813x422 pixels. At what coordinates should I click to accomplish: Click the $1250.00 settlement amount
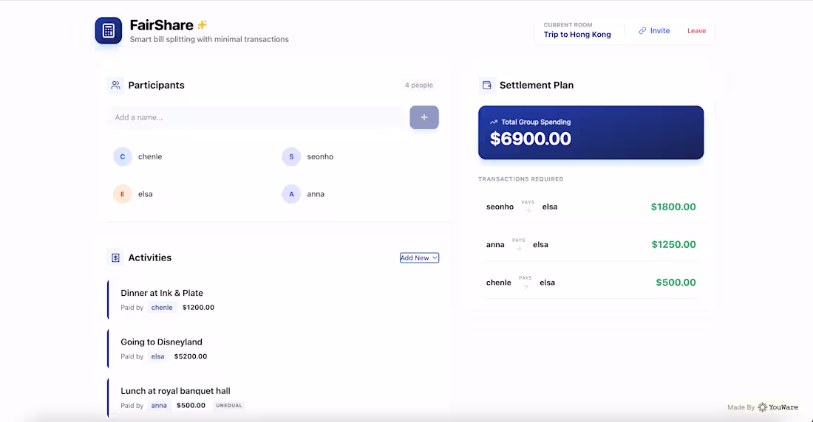[x=673, y=244]
